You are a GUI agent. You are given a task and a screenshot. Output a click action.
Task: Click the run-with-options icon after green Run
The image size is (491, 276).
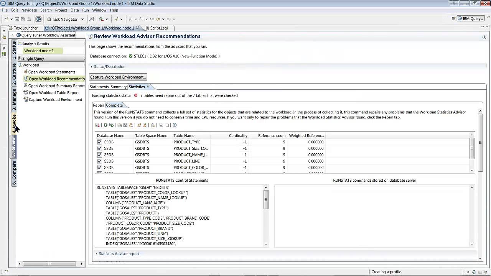111,125
